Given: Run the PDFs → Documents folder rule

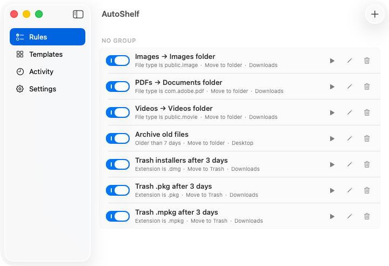Looking at the screenshot, I should (332, 87).
